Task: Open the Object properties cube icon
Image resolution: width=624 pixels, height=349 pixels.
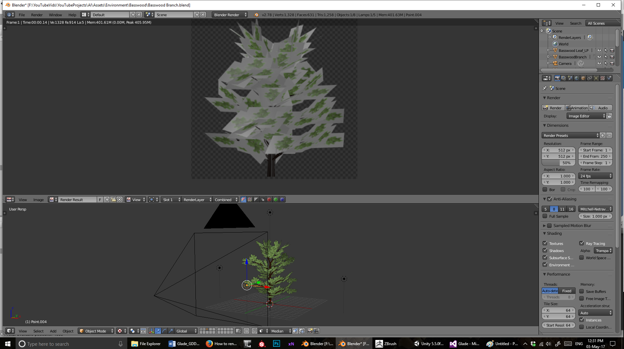Action: coord(583,78)
